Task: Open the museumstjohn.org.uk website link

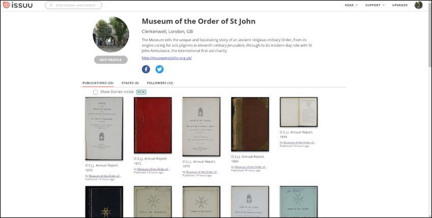Action: pos(167,58)
